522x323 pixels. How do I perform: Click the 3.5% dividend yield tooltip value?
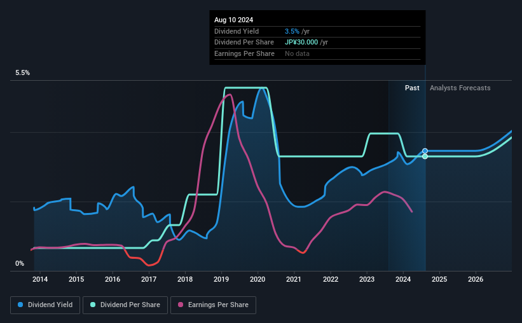point(292,31)
